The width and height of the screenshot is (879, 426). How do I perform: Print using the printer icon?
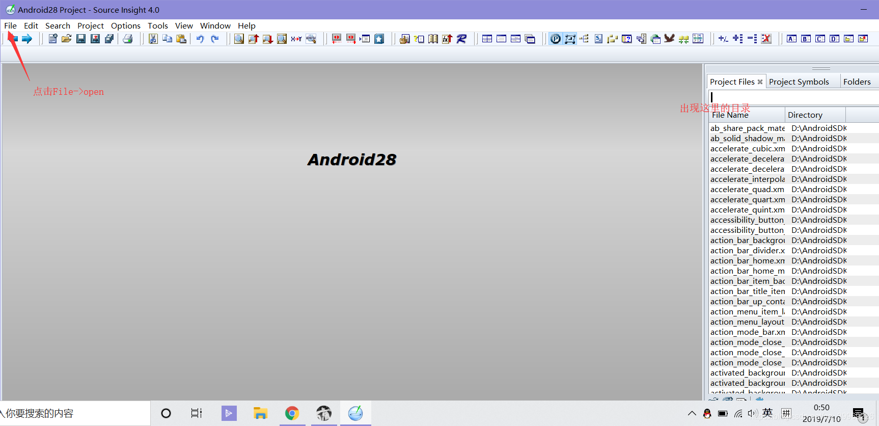pos(128,39)
